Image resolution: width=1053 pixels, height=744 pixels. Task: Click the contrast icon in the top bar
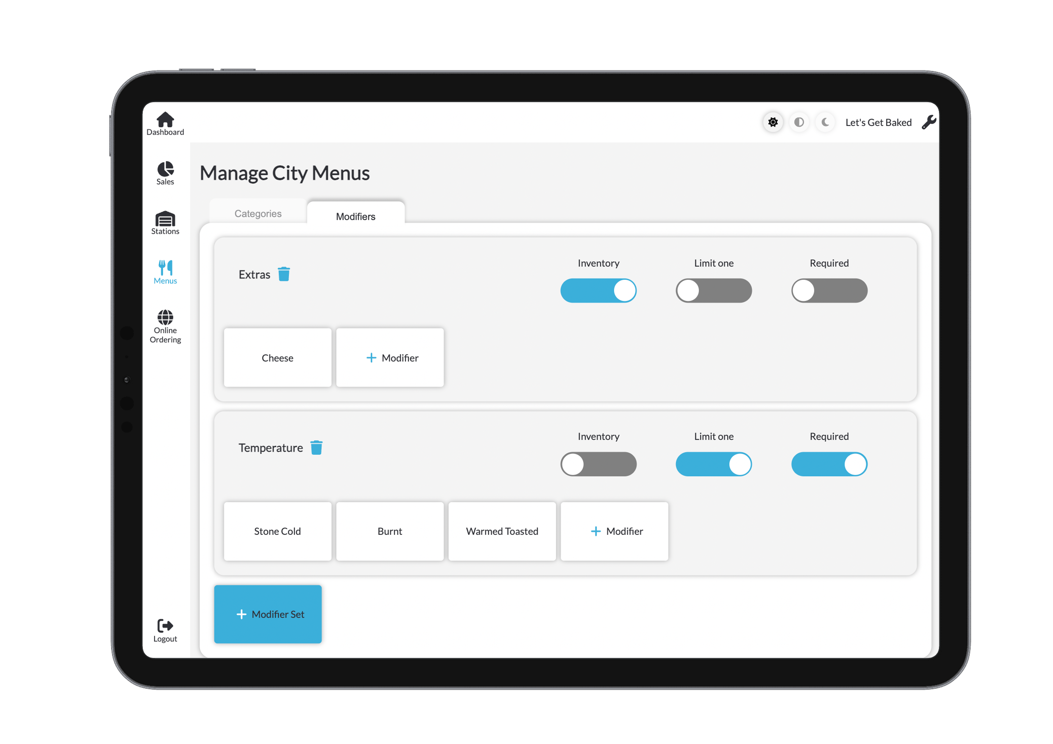coord(799,122)
